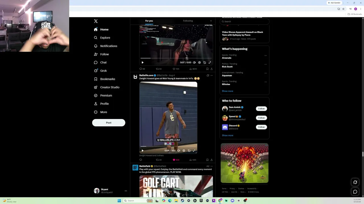Open Notifications in the sidebar

pyautogui.click(x=106, y=46)
